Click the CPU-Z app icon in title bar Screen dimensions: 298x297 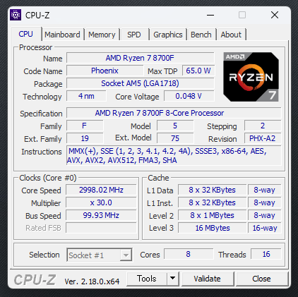pos(16,15)
